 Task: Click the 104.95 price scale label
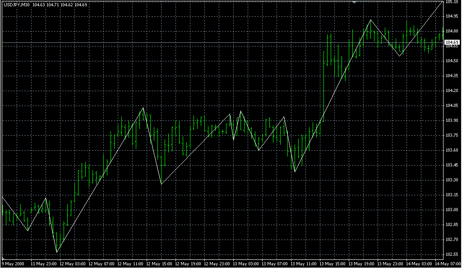452,16
